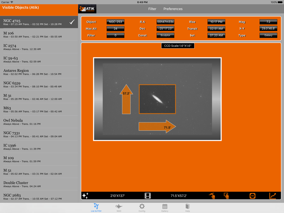Select Double Cluster list entry
This screenshot has height=213, width=284.
tap(39, 184)
